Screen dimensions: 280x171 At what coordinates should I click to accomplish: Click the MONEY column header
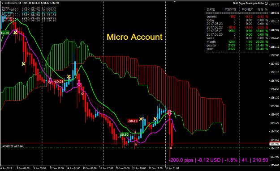coord(247,9)
